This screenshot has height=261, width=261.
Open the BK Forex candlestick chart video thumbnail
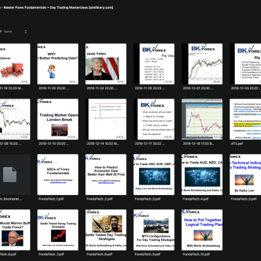(202, 64)
